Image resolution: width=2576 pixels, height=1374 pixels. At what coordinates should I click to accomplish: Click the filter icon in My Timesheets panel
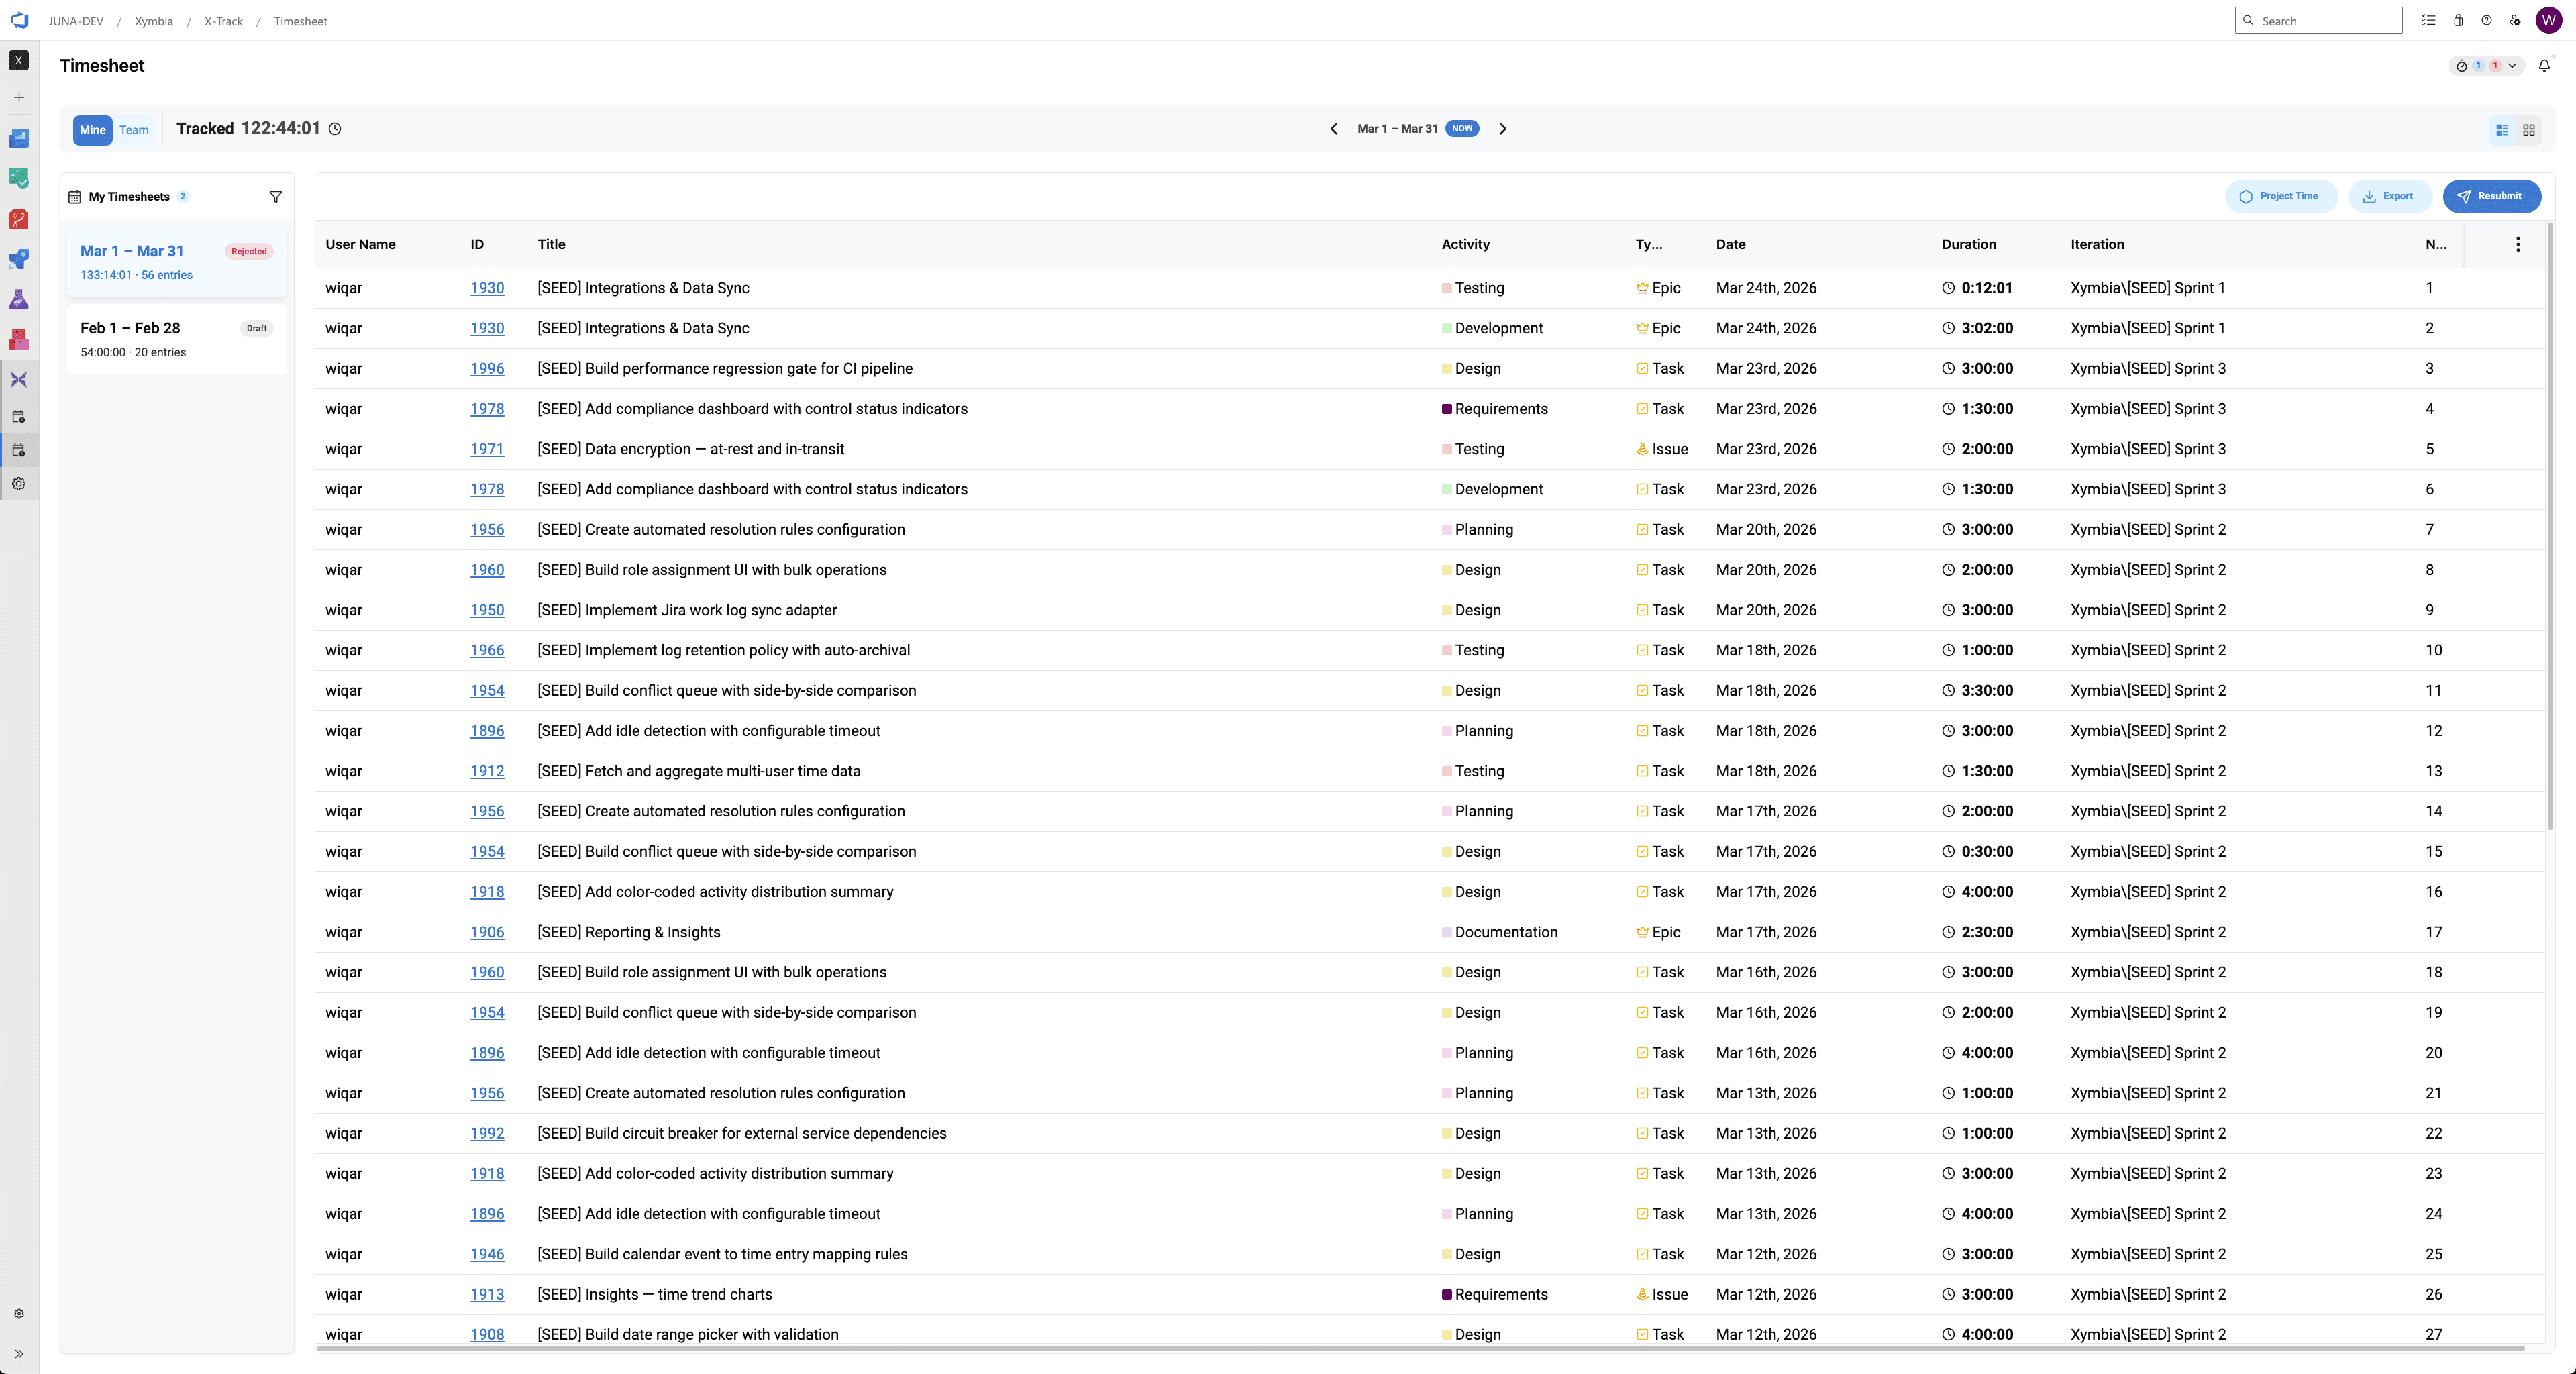[276, 196]
